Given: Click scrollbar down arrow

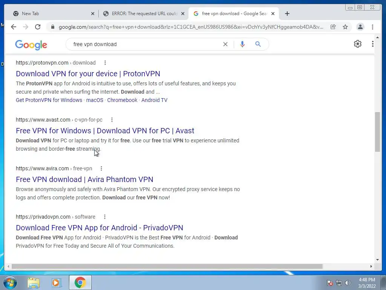Looking at the screenshot, I should (x=377, y=259).
